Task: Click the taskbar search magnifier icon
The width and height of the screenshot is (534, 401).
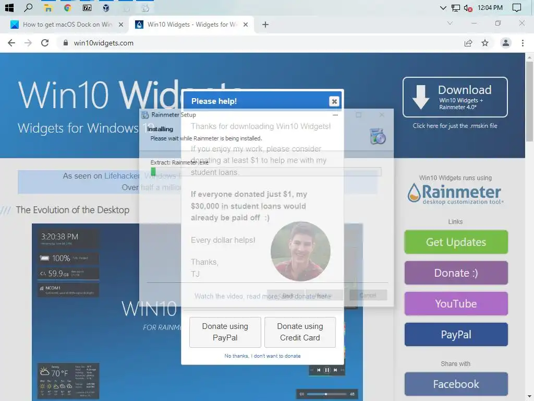Action: 29,7
